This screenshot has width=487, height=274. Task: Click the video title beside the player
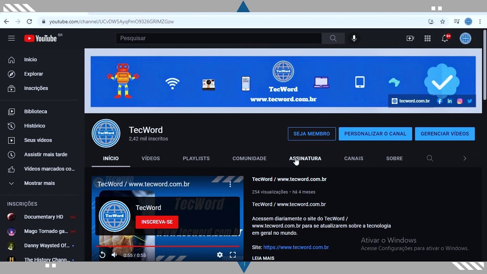click(x=289, y=179)
